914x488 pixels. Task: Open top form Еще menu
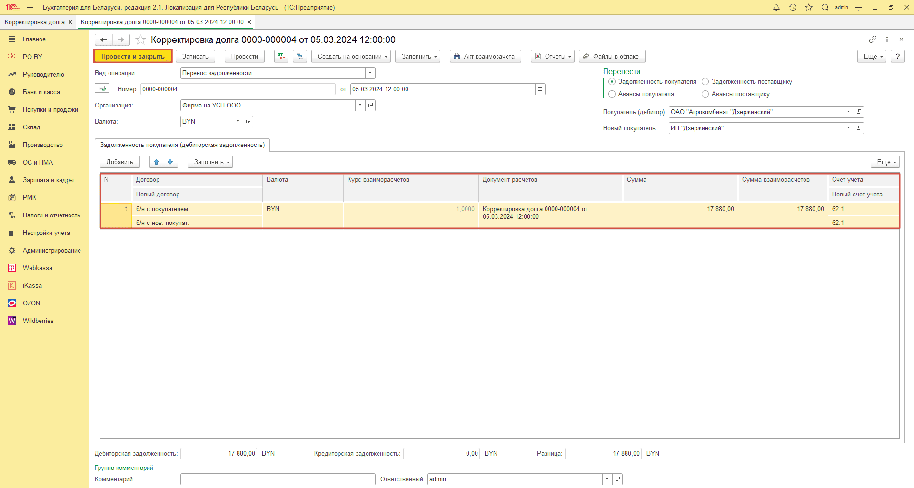coord(872,56)
